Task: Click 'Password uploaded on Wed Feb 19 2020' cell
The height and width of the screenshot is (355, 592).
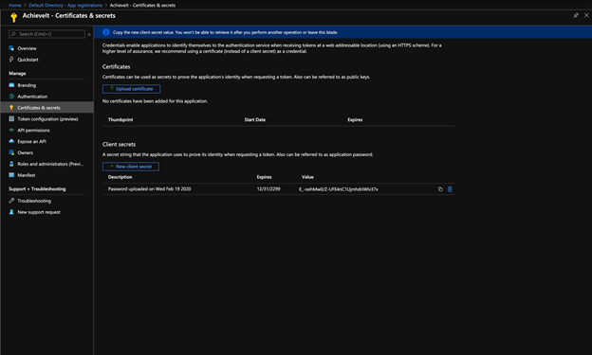Action: point(150,189)
